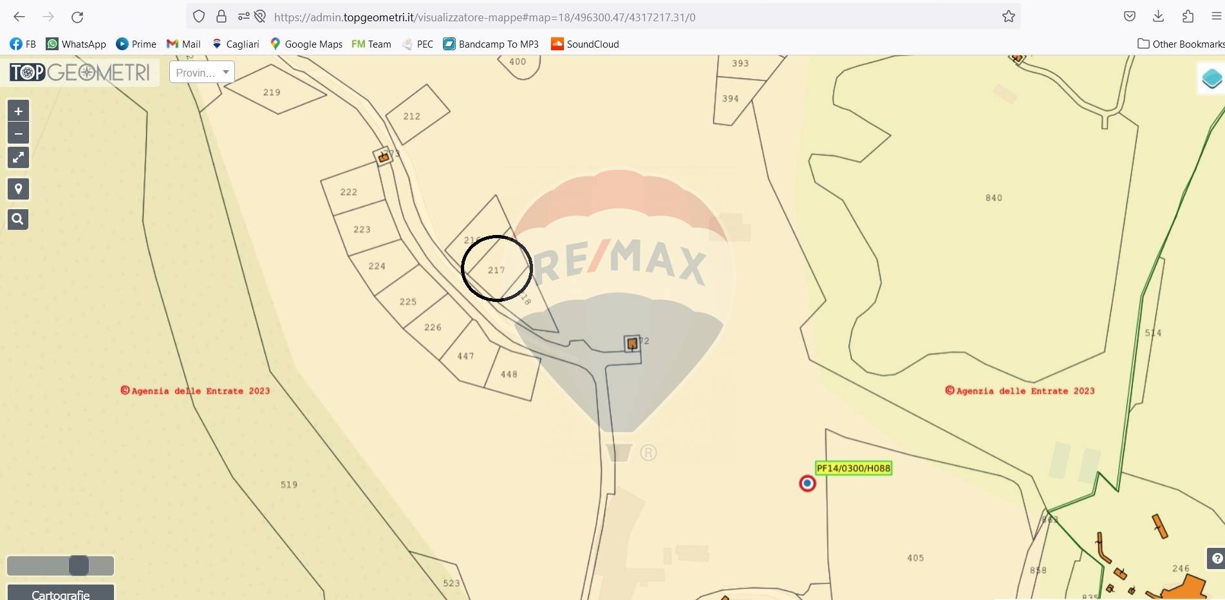
Task: Bookmark this page with star icon
Action: pyautogui.click(x=1008, y=17)
